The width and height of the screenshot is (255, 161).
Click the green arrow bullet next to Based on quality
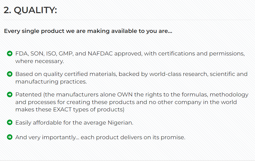[10, 74]
